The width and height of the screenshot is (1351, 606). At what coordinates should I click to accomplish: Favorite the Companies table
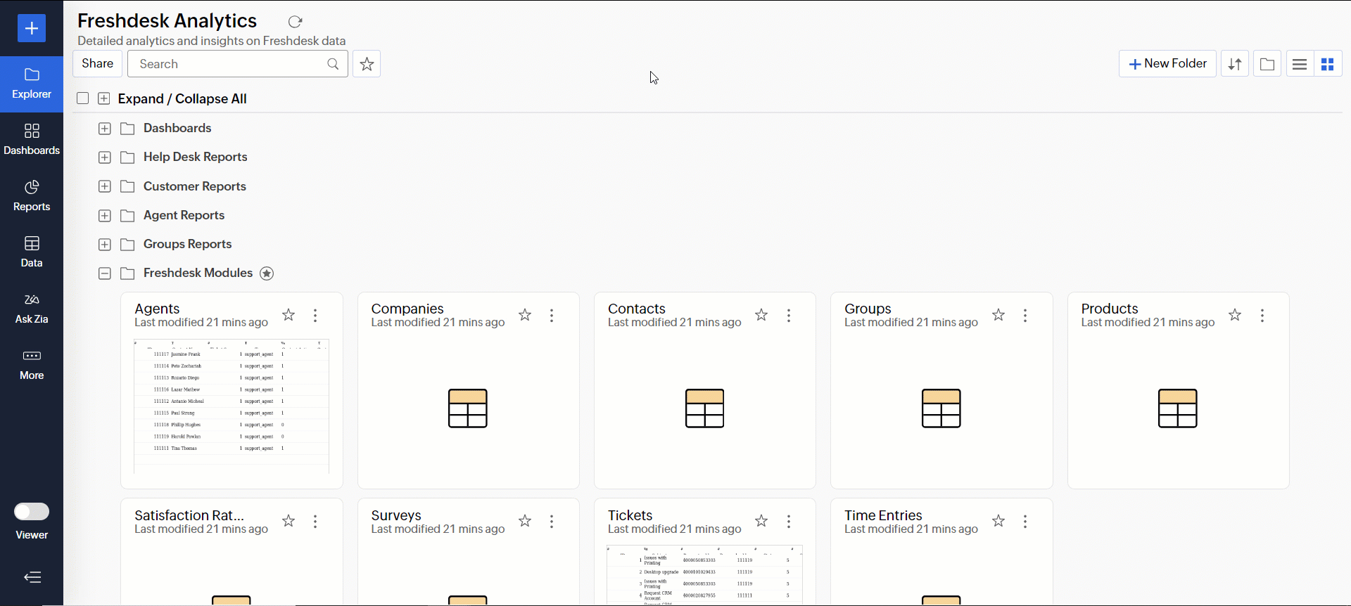coord(525,315)
